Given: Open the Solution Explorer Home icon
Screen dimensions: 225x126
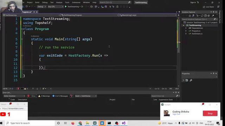Looking at the screenshot, I should (x=190, y=15).
